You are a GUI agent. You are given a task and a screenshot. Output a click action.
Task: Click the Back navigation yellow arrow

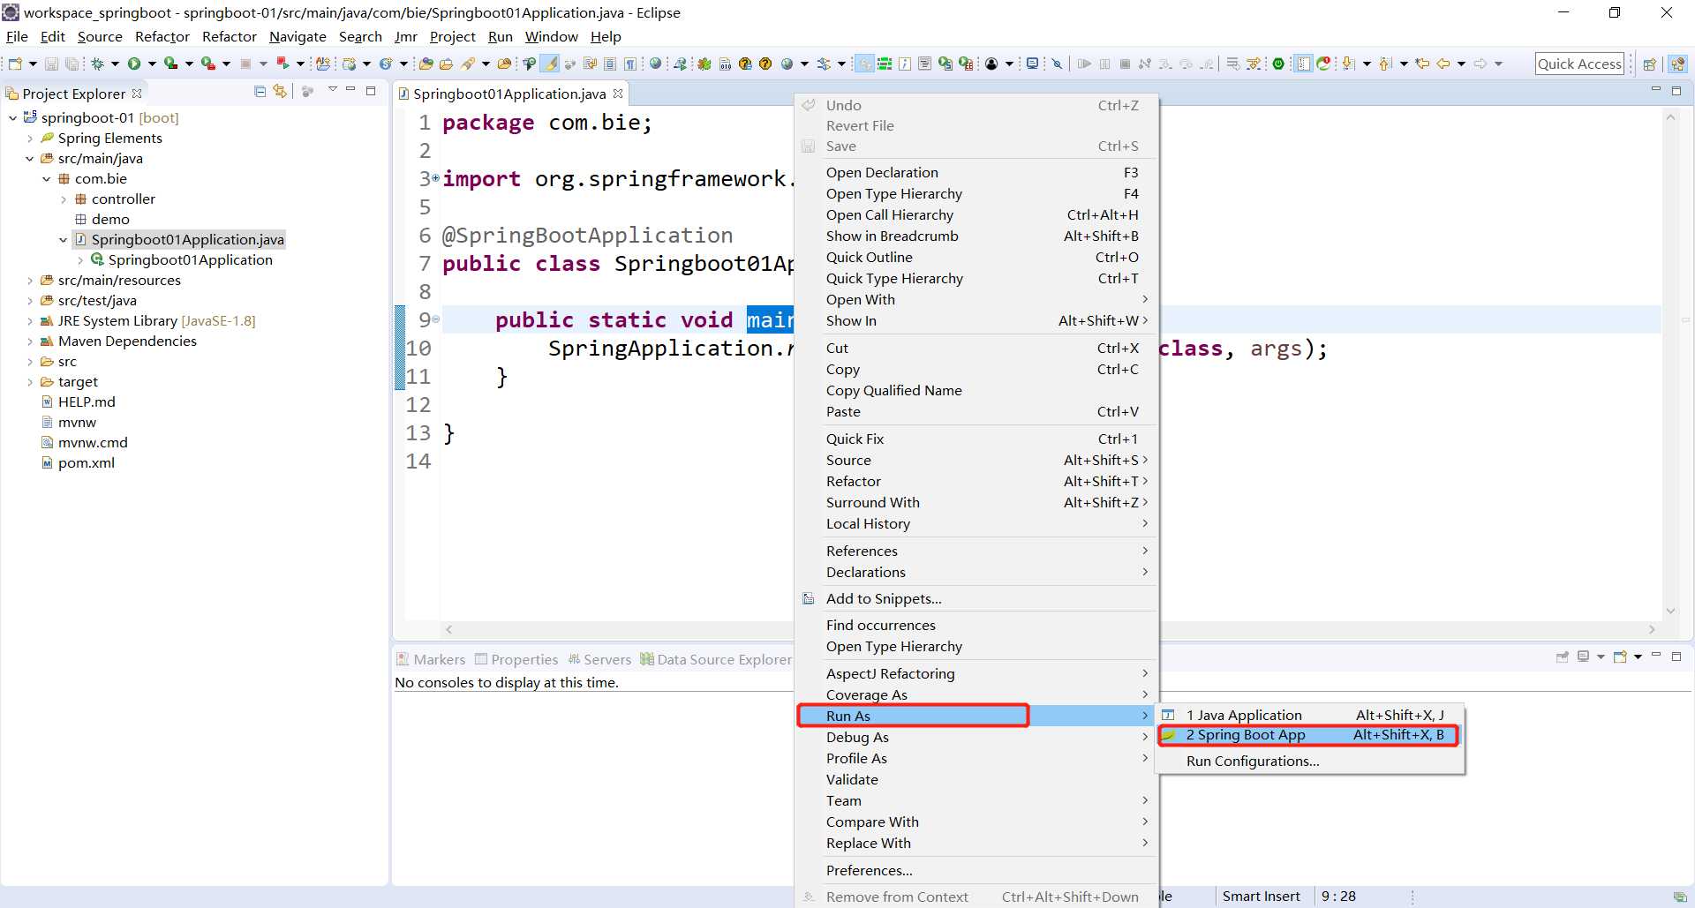pos(1443,64)
